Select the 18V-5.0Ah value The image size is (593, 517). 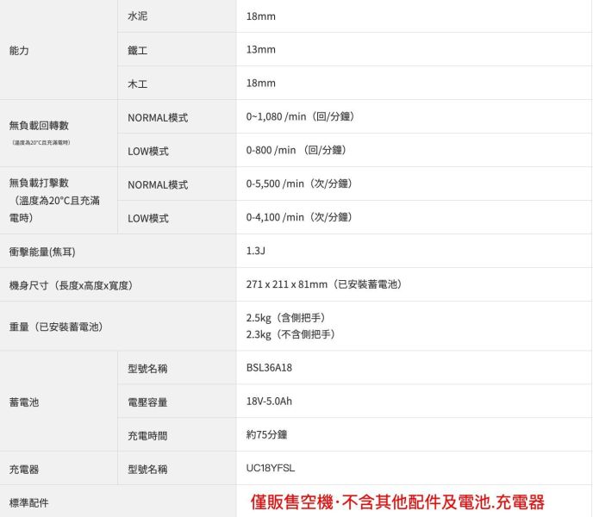(x=269, y=402)
